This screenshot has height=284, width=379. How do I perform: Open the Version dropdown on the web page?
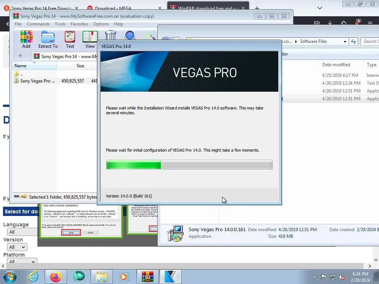click(x=17, y=247)
